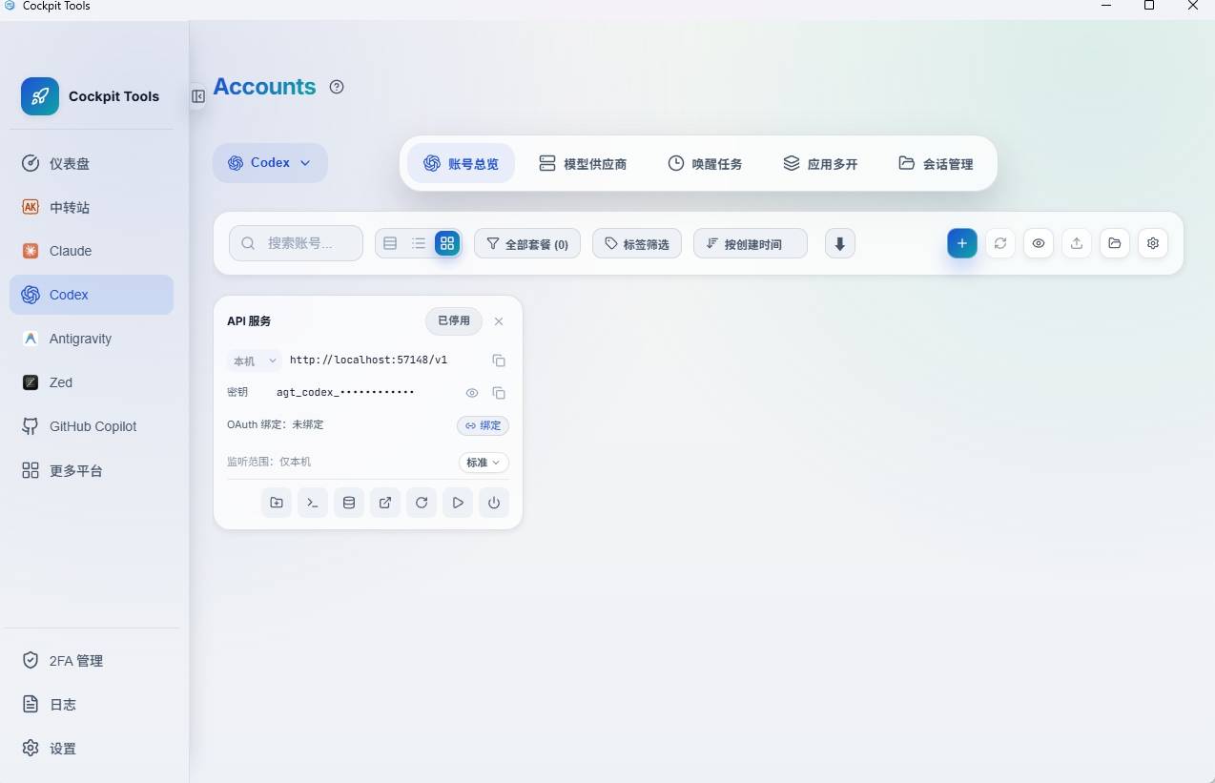Viewport: 1215px width, 783px height.
Task: Copy the localhost API URL
Action: pyautogui.click(x=499, y=361)
